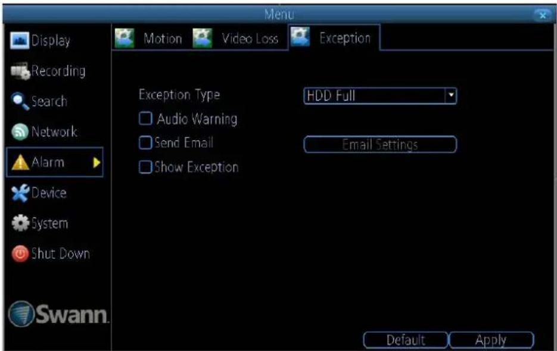
Task: Expand the Alarm submenu yellow arrow
Action: [97, 162]
